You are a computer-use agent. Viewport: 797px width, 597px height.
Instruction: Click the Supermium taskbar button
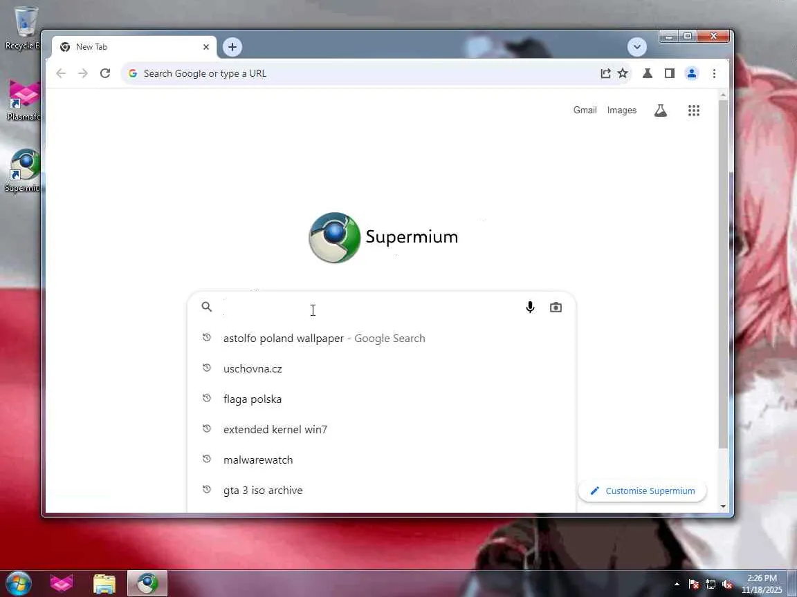pyautogui.click(x=147, y=583)
